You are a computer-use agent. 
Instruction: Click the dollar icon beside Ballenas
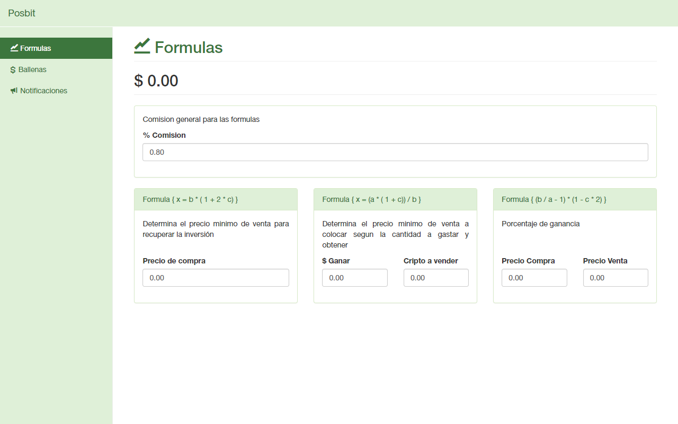[x=13, y=69]
